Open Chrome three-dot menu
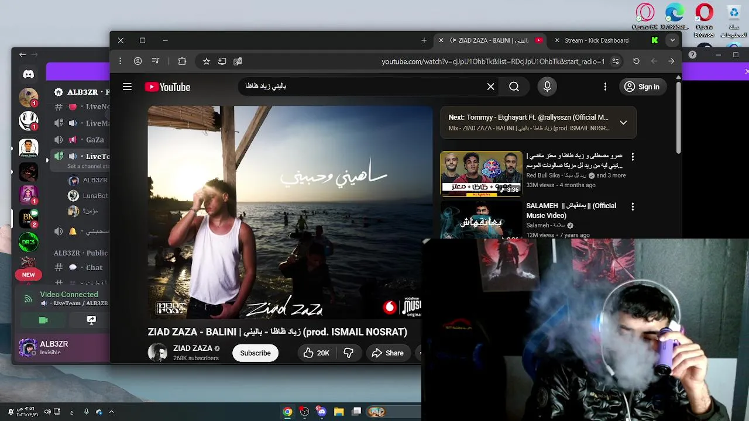 tap(120, 61)
